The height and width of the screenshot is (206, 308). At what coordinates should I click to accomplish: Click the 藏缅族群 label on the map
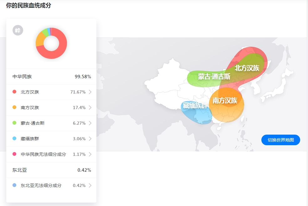tap(195, 106)
